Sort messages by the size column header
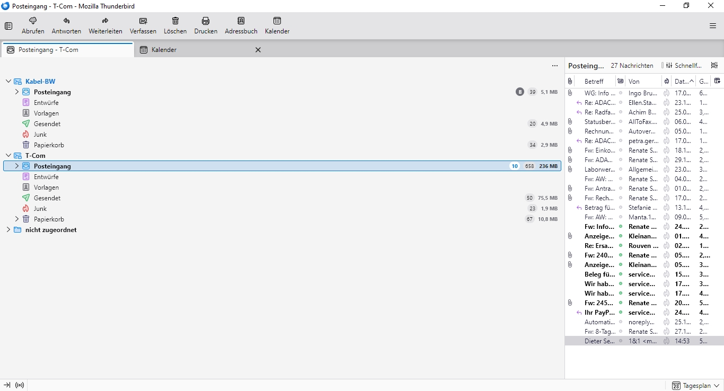This screenshot has height=391, width=724. pyautogui.click(x=704, y=82)
